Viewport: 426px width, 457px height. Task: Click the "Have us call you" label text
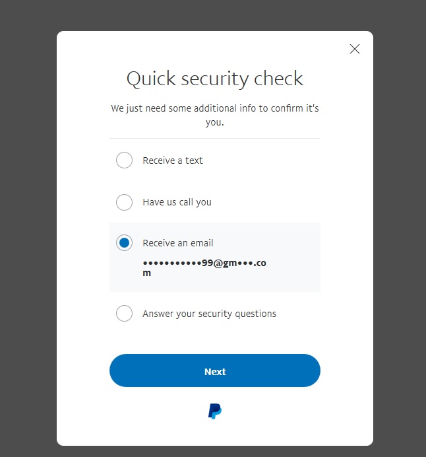coord(177,202)
